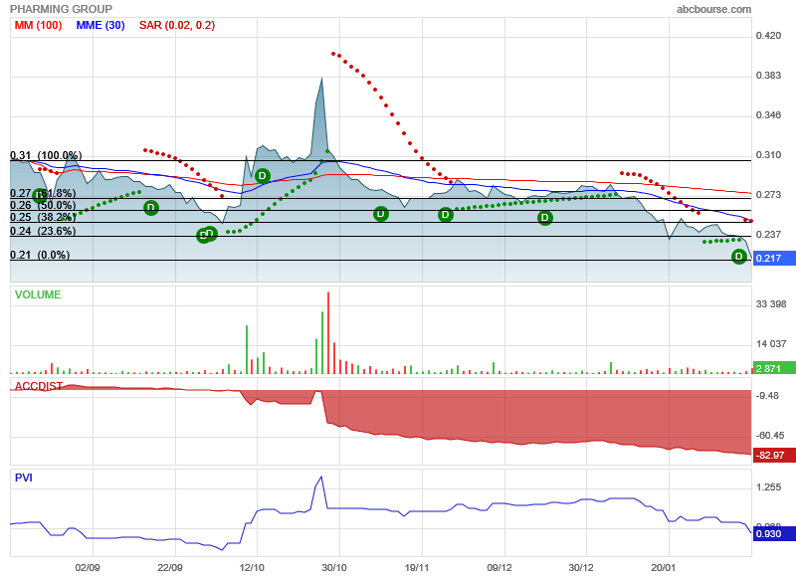Select the highest D marker on the price chart
Viewport: 796px width, 577px height.
coord(263,176)
